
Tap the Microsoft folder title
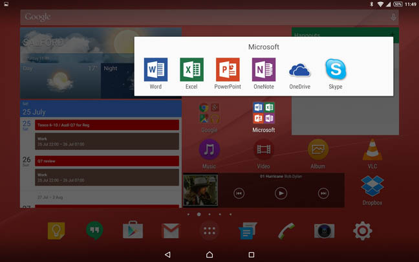pyautogui.click(x=264, y=47)
